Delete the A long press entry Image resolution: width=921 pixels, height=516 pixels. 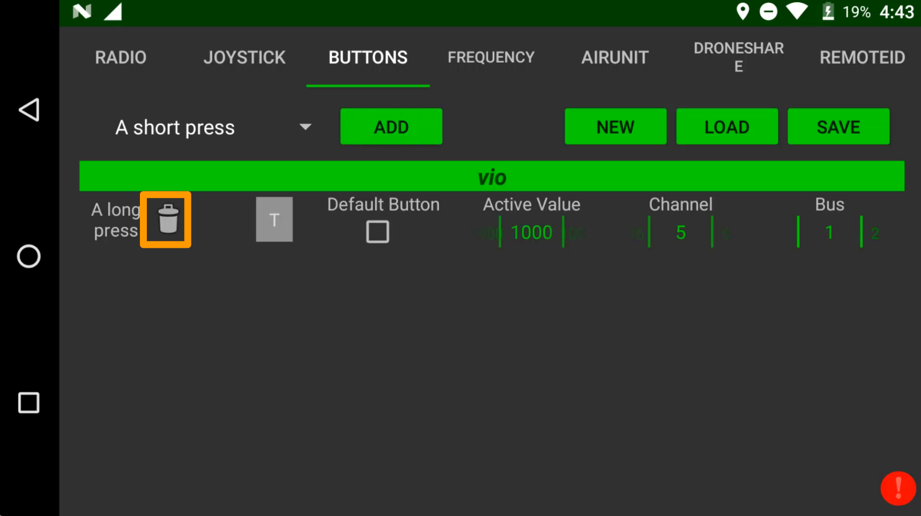167,219
